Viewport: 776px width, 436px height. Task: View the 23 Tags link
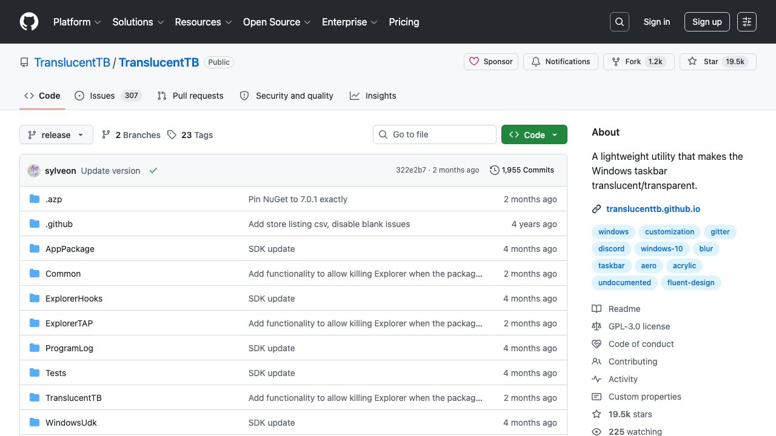(x=190, y=135)
